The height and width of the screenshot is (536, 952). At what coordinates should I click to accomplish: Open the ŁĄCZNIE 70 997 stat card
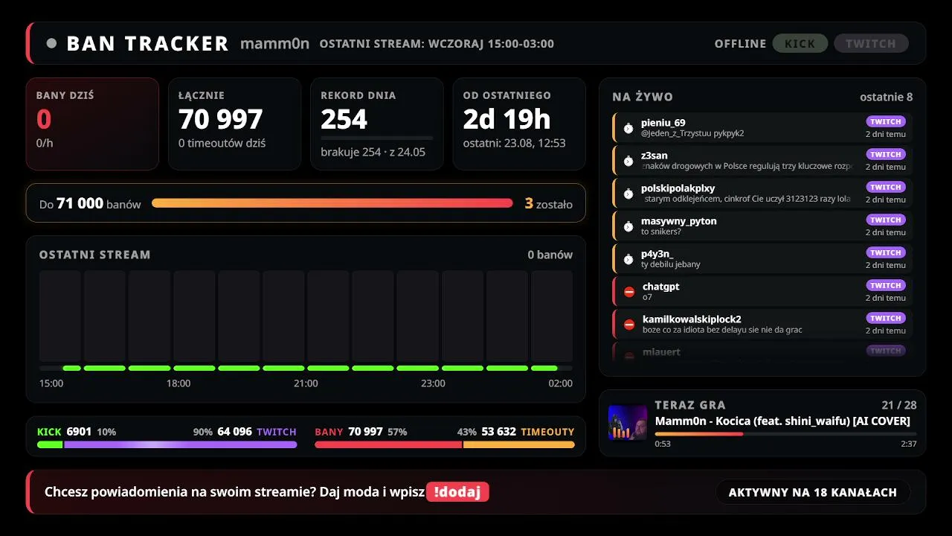pyautogui.click(x=235, y=124)
